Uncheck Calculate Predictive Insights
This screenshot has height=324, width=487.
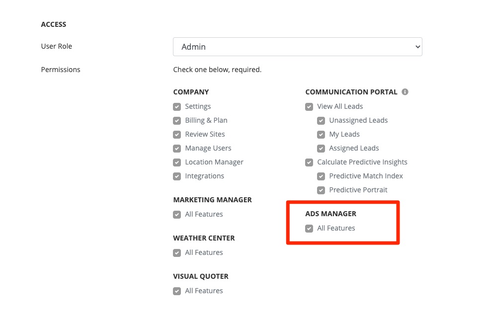(309, 162)
